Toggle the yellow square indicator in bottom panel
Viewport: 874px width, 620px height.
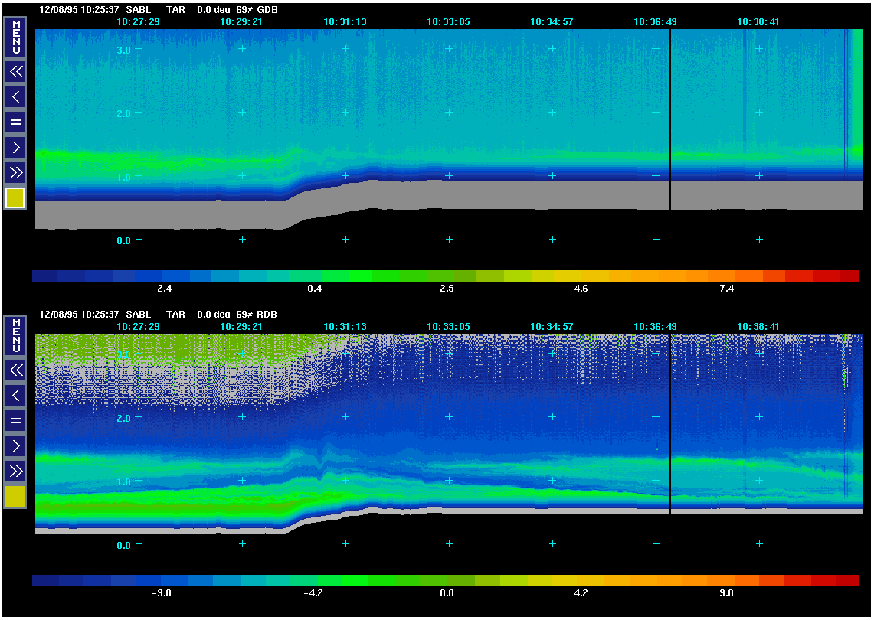point(15,497)
